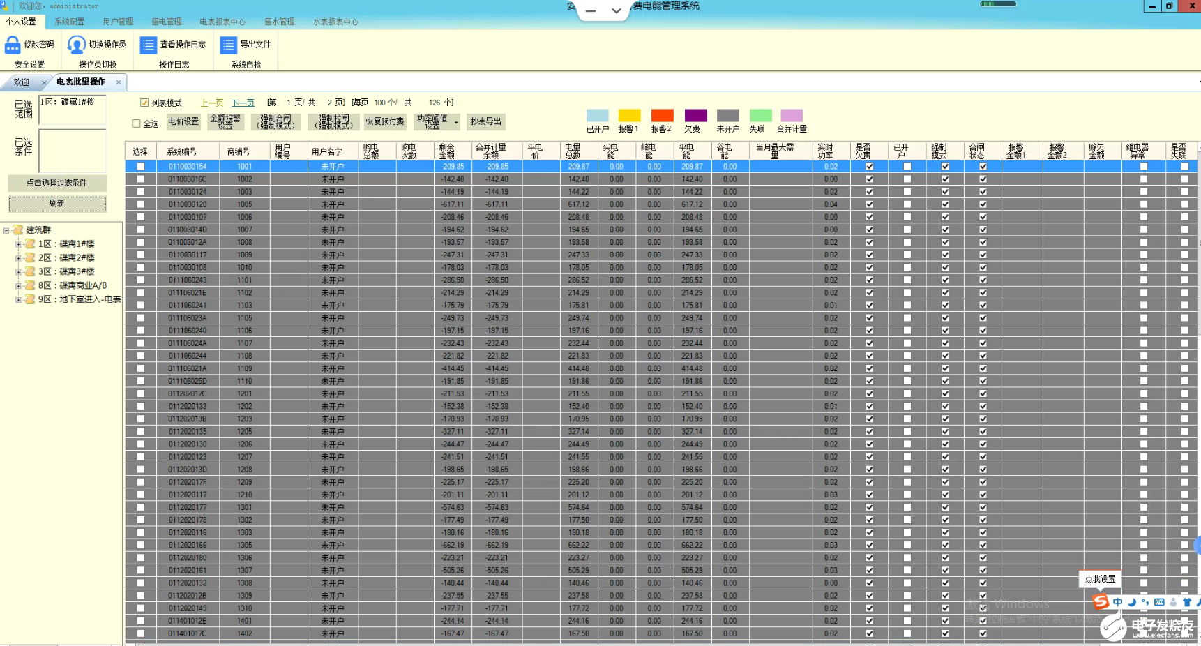Click folder icon of 8区：碟寓商业A/B

pos(30,286)
